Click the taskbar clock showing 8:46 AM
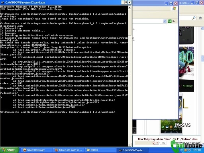Viewport: 204px width, 153px height. pos(197,150)
